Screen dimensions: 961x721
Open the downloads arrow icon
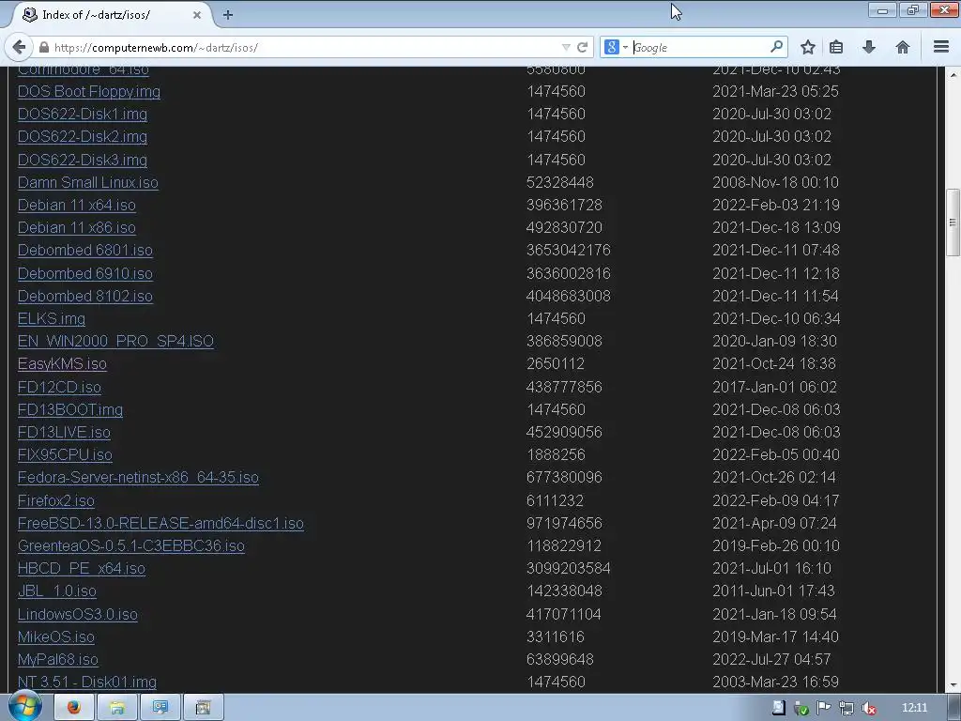click(868, 47)
